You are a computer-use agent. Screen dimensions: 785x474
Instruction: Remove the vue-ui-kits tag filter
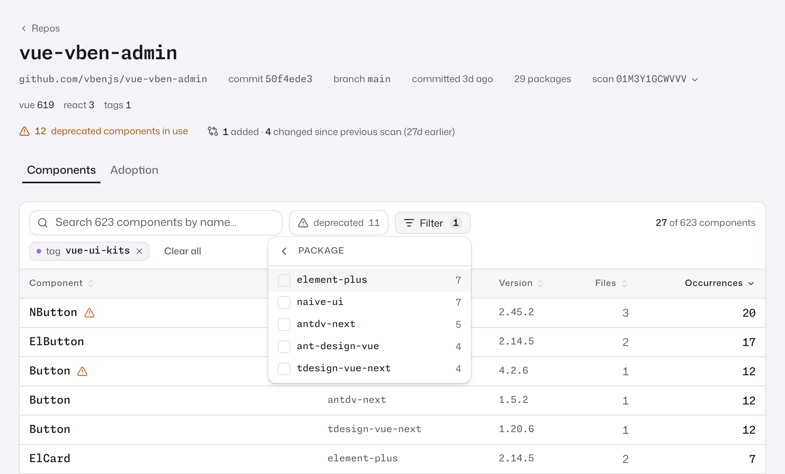pos(139,251)
